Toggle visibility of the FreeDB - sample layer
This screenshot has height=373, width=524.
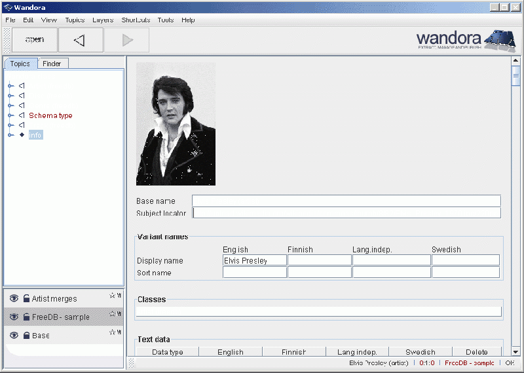pos(13,317)
